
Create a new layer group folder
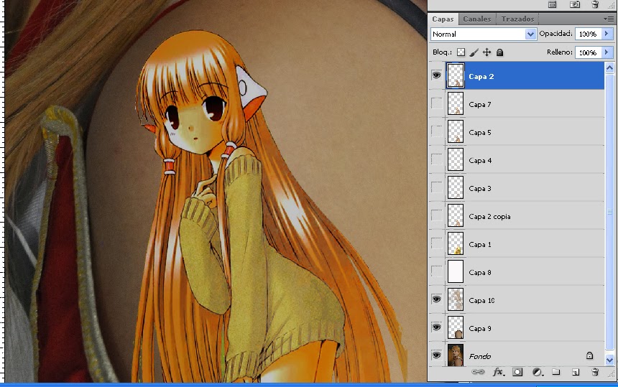click(x=555, y=372)
